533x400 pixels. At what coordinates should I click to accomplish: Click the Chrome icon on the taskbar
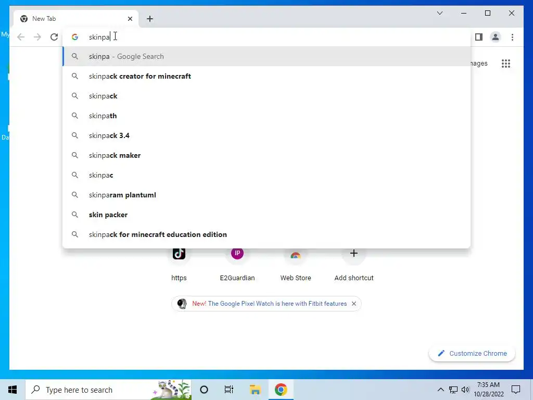(281, 390)
